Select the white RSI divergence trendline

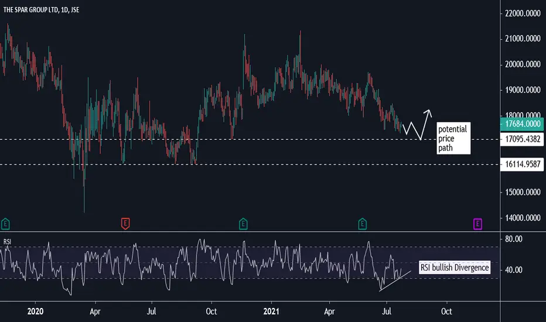(x=395, y=280)
